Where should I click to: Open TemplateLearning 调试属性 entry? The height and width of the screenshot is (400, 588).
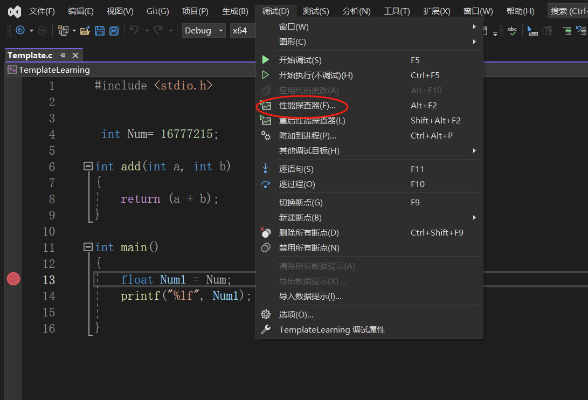[x=369, y=329]
